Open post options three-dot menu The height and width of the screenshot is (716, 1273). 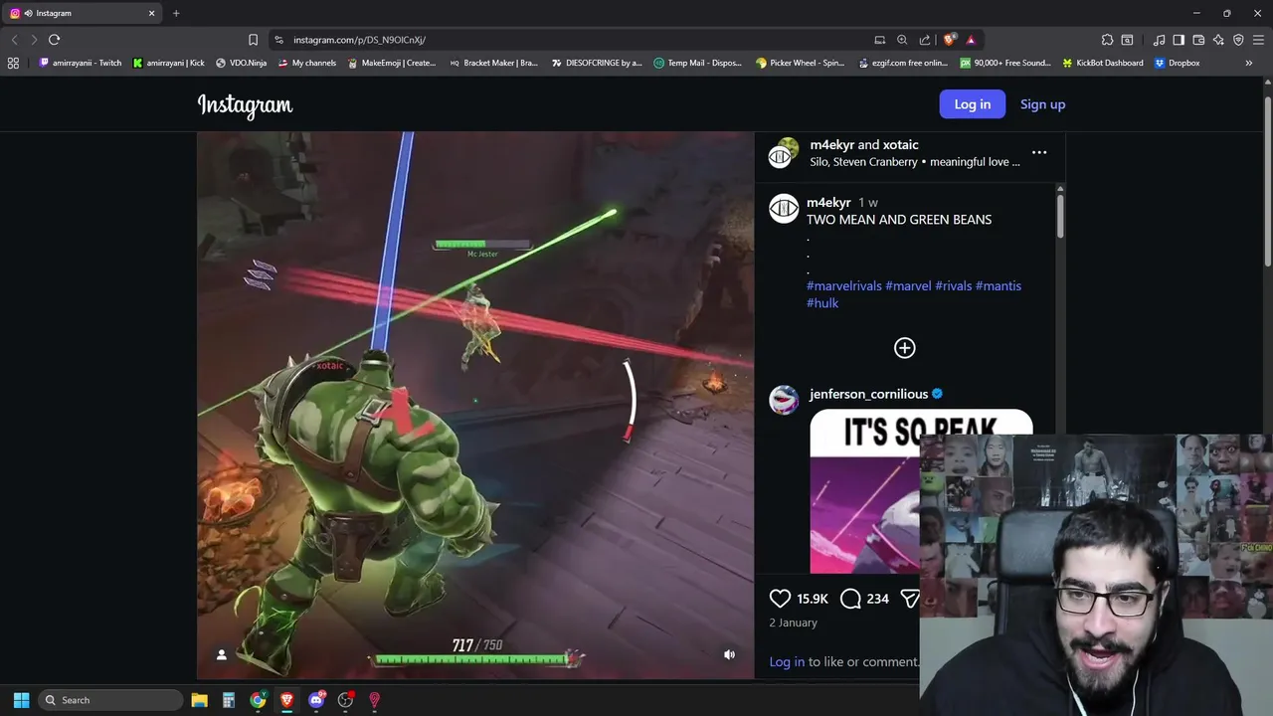[1039, 152]
